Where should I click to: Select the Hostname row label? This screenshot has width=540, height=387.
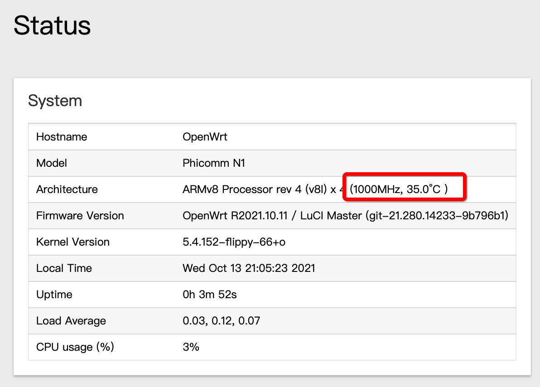[x=61, y=137]
